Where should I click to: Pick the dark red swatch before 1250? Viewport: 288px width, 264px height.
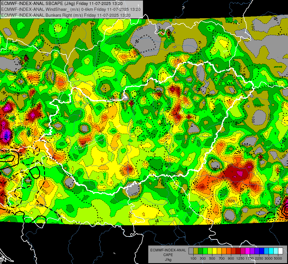[x=238, y=251]
